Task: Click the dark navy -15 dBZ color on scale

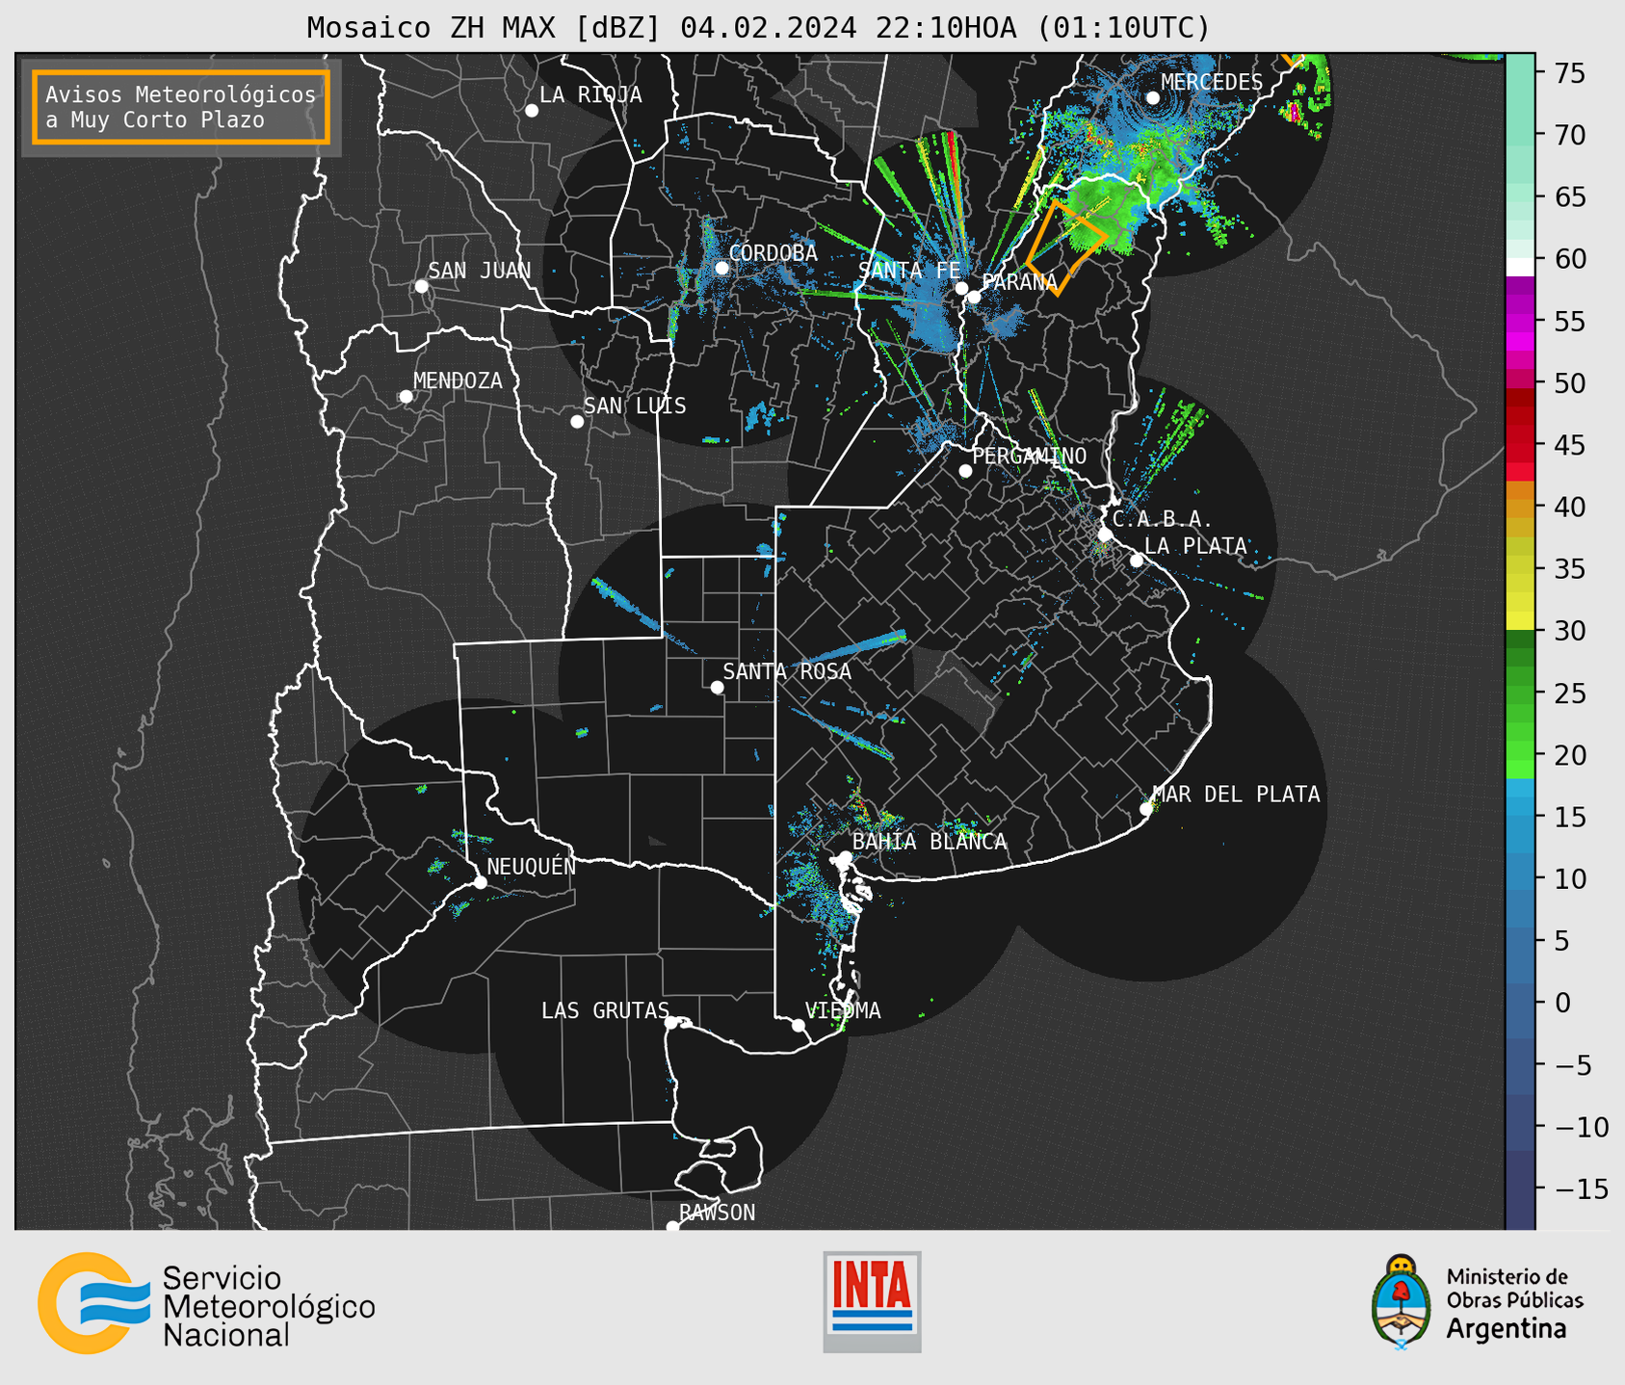Action: click(1520, 1189)
